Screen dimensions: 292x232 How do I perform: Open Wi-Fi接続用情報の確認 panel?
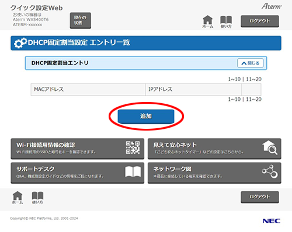point(78,149)
